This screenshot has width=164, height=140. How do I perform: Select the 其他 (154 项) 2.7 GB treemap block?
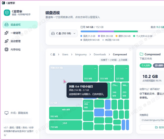tap(66, 86)
